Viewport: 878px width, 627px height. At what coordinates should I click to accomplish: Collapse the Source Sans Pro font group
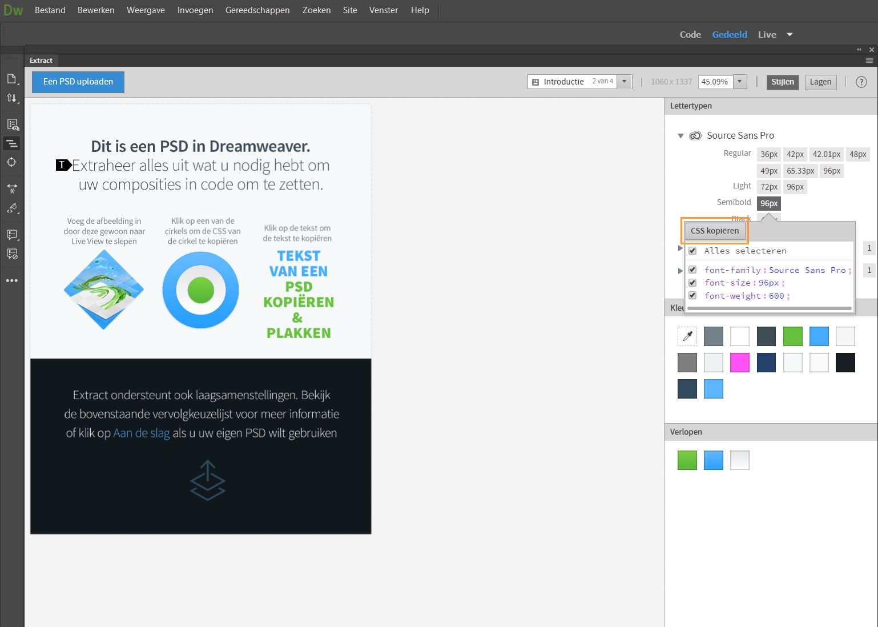click(680, 136)
